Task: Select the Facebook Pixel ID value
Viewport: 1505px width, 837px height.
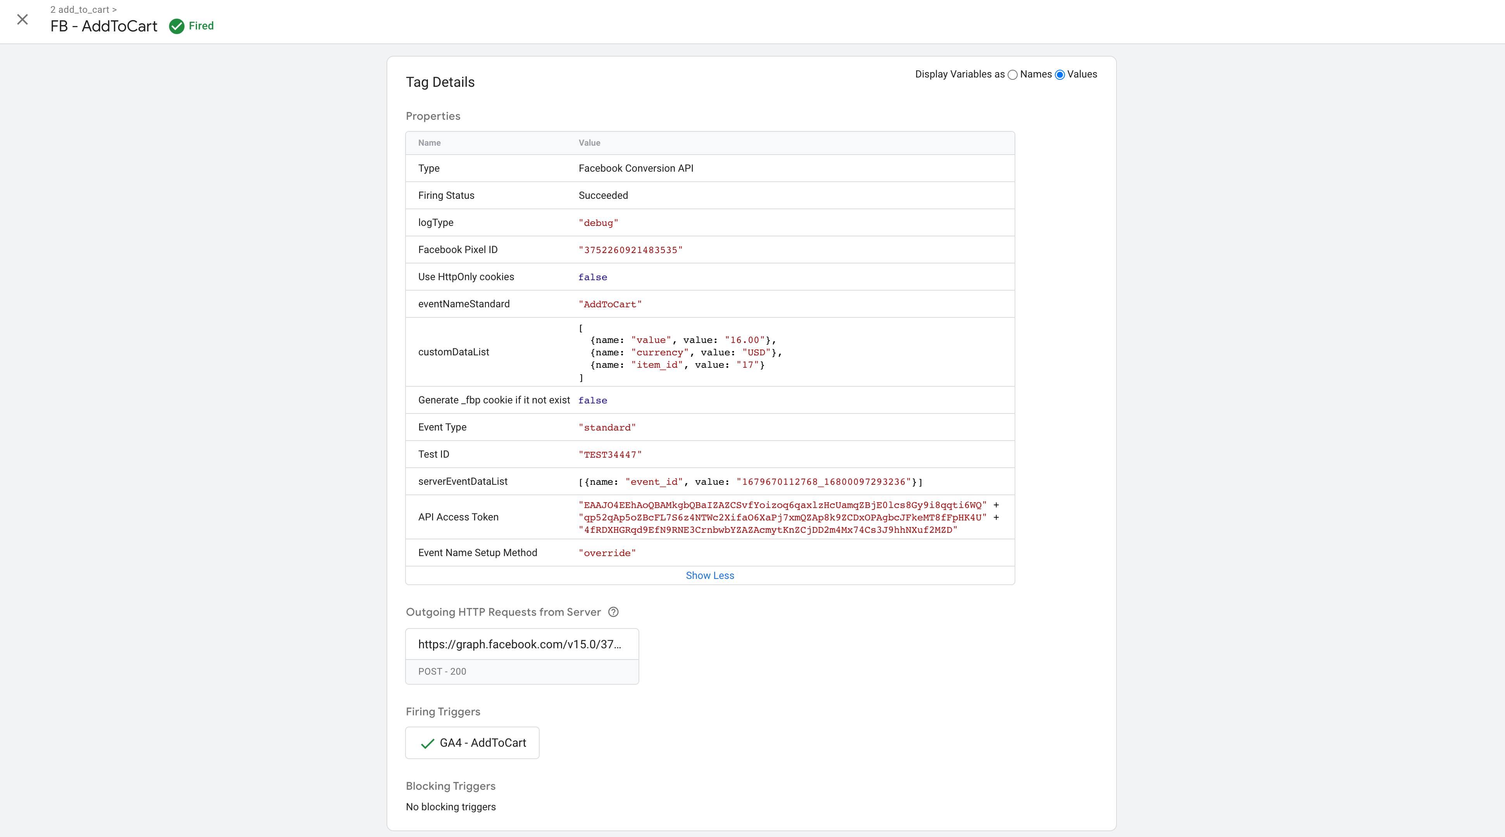Action: [x=630, y=250]
